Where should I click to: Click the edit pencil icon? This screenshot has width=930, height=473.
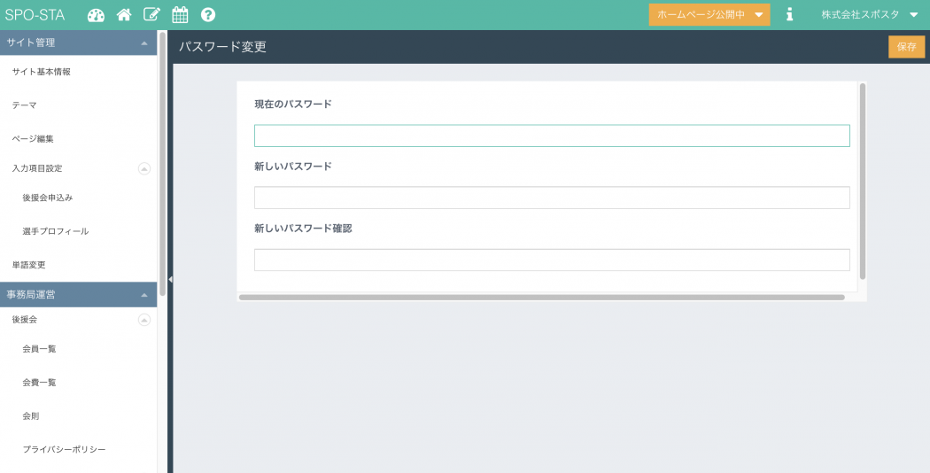pos(151,15)
